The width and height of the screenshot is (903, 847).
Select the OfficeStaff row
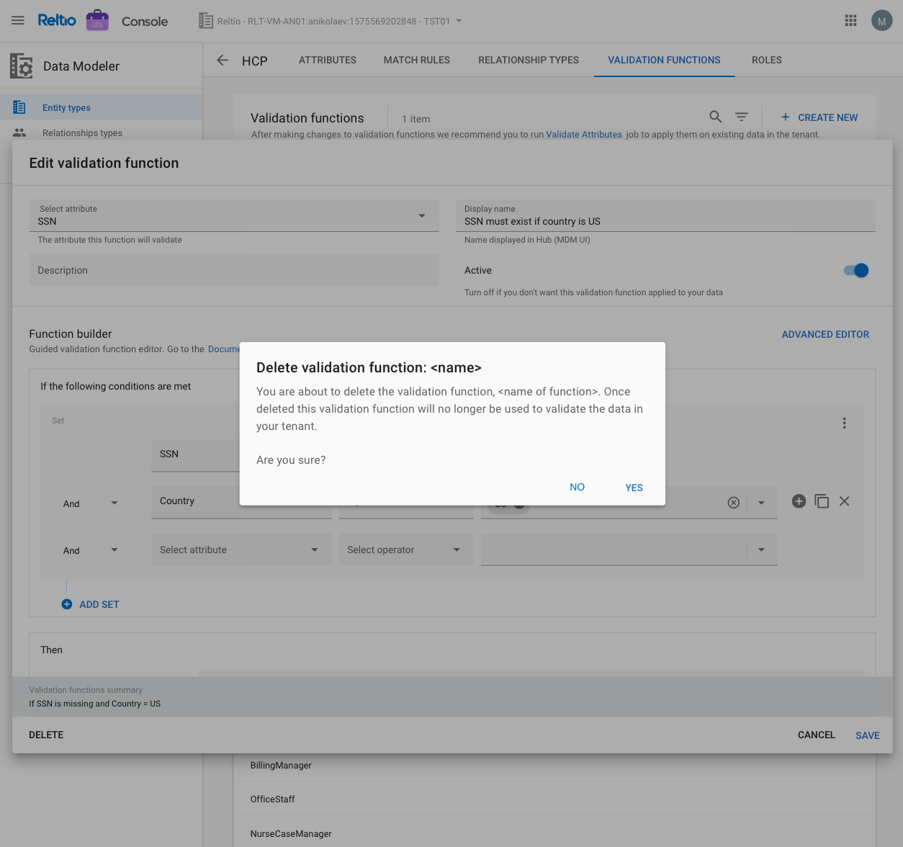554,799
